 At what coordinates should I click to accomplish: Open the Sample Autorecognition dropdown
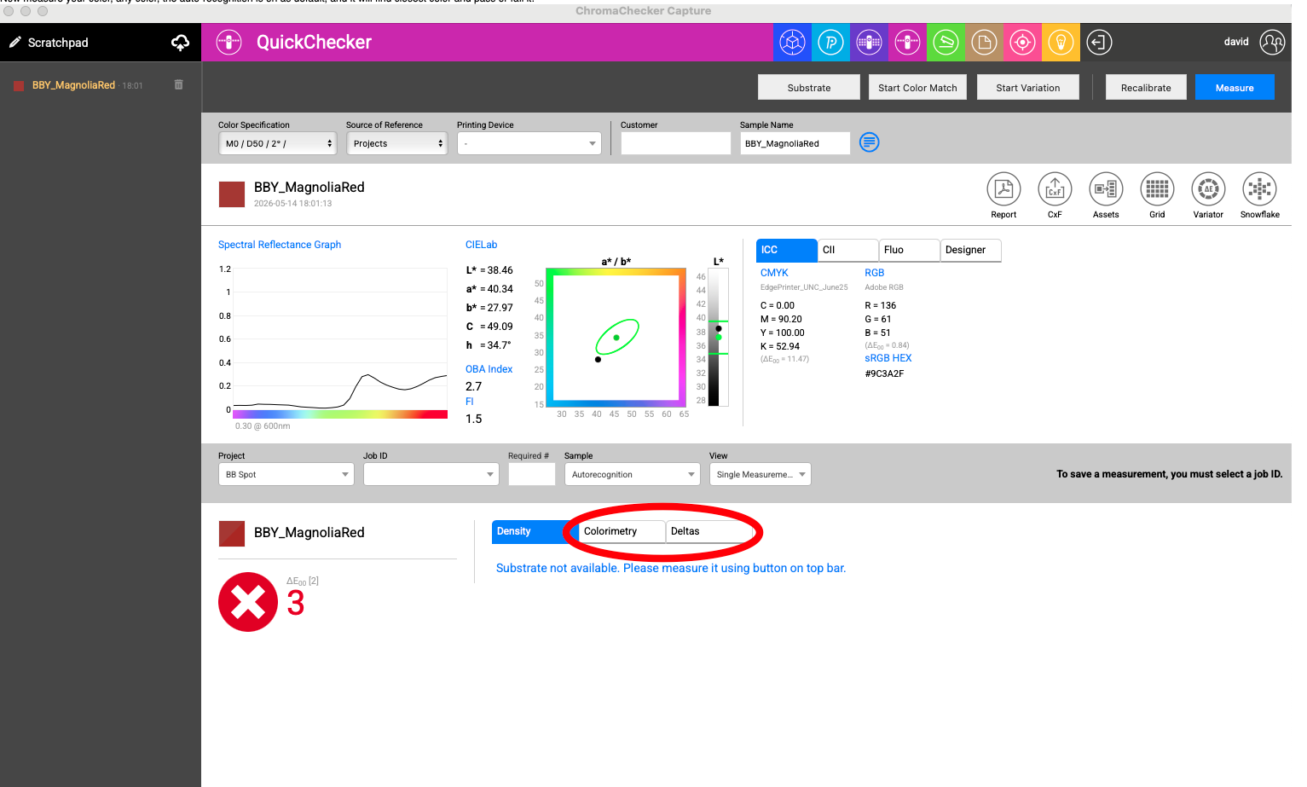pos(632,474)
